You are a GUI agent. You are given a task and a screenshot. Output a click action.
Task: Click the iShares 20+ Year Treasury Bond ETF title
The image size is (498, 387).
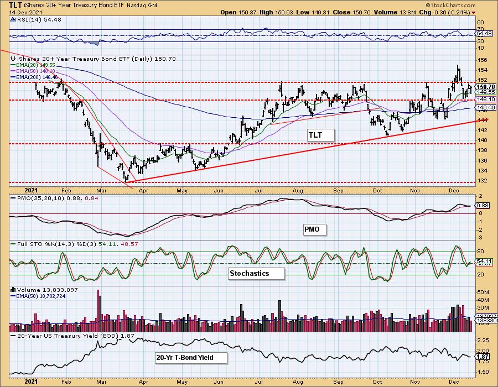pos(75,6)
